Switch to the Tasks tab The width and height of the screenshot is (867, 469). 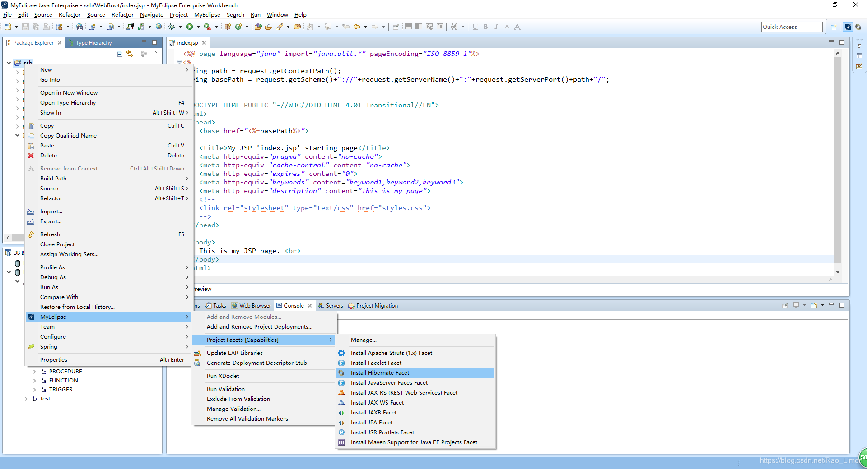[x=216, y=306]
